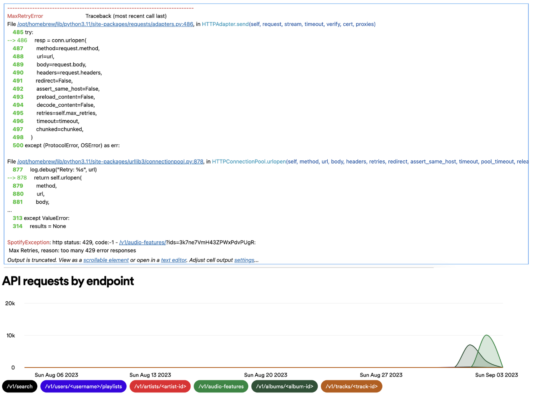Image resolution: width=534 pixels, height=401 pixels.
Task: Open output as scrollable element
Action: pyautogui.click(x=106, y=260)
